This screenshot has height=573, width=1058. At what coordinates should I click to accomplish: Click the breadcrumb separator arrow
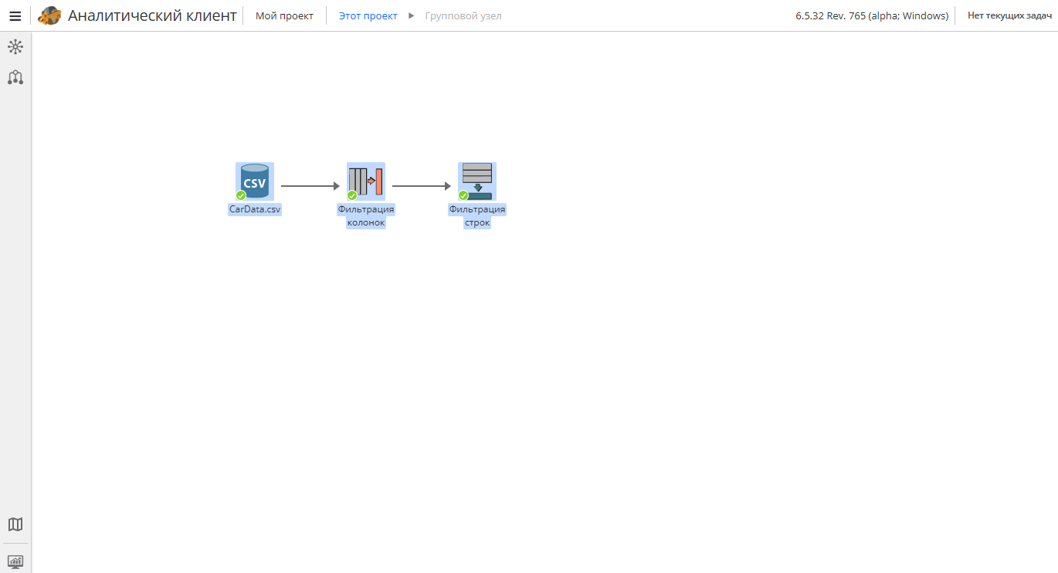tap(412, 15)
